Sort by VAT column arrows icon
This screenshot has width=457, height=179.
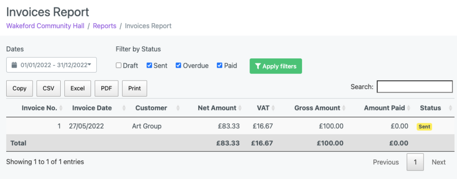[x=273, y=108]
